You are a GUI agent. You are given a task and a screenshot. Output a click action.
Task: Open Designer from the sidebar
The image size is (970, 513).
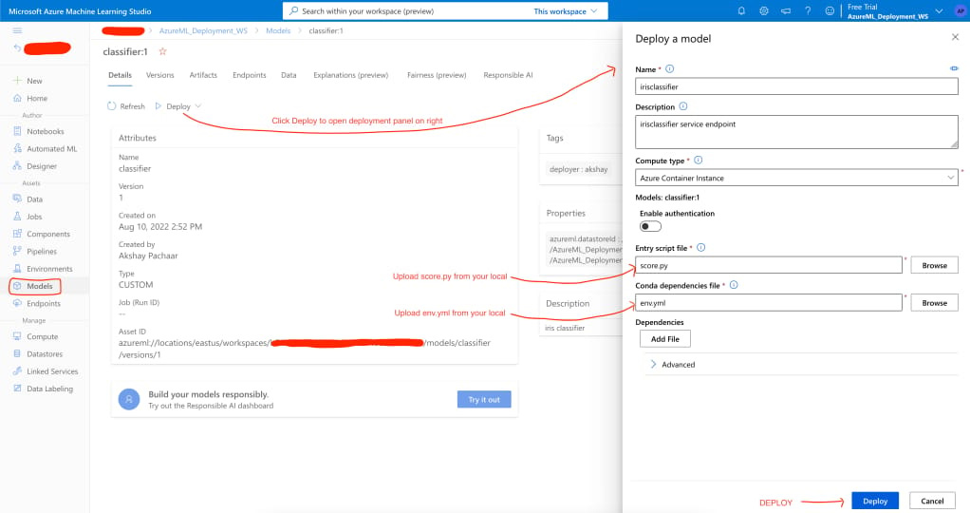[42, 166]
